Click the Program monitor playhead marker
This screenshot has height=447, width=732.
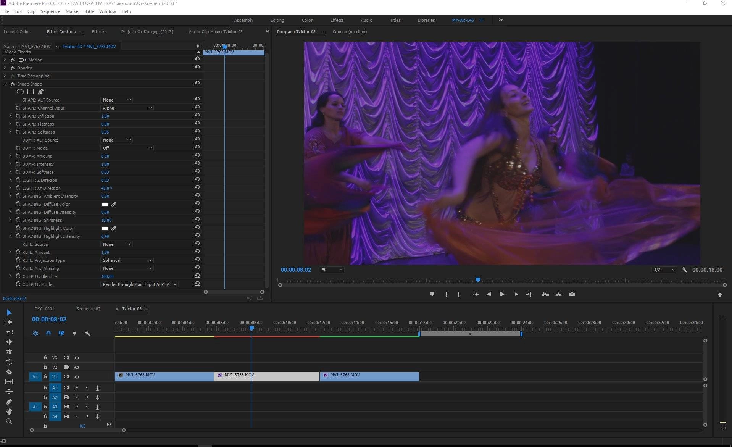(478, 280)
